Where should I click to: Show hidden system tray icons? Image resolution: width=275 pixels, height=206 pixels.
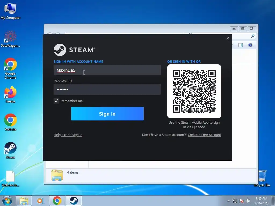tap(228, 201)
